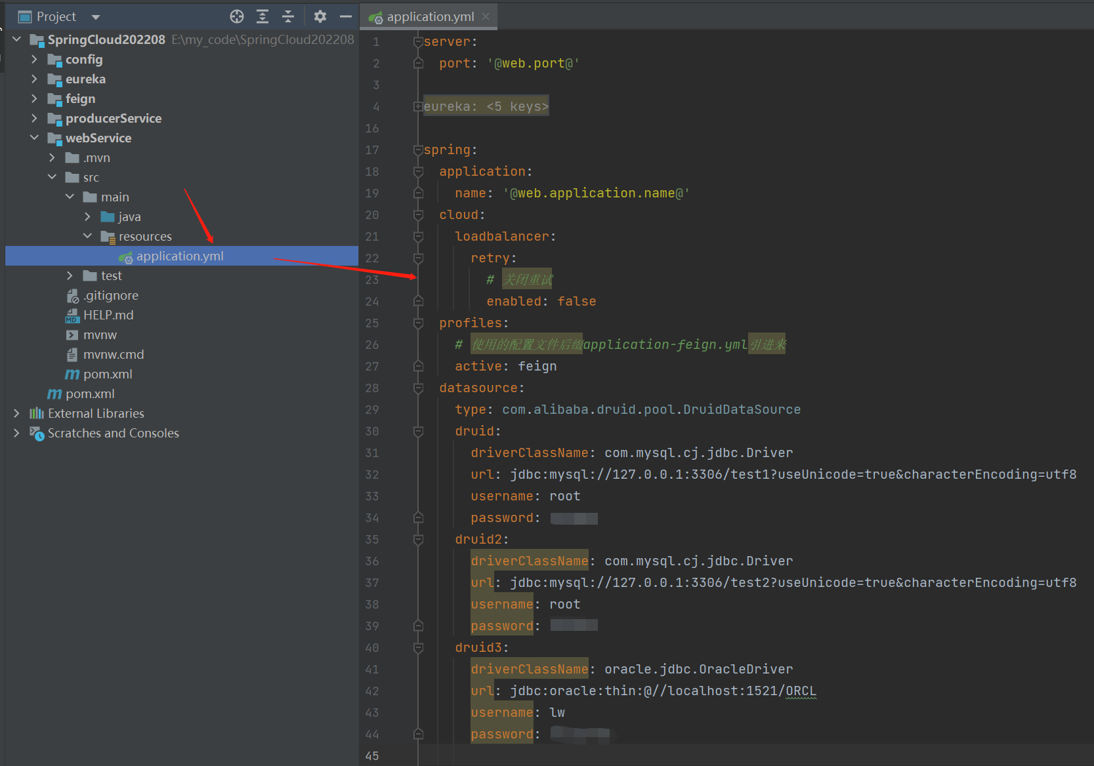
Task: Fold the datasource block at line 28
Action: click(418, 388)
